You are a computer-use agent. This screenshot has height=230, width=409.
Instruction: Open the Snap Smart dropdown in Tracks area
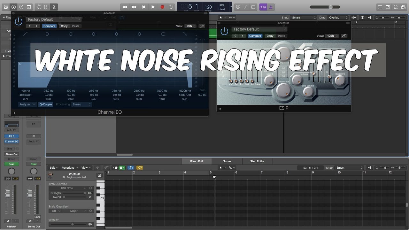(x=304, y=18)
